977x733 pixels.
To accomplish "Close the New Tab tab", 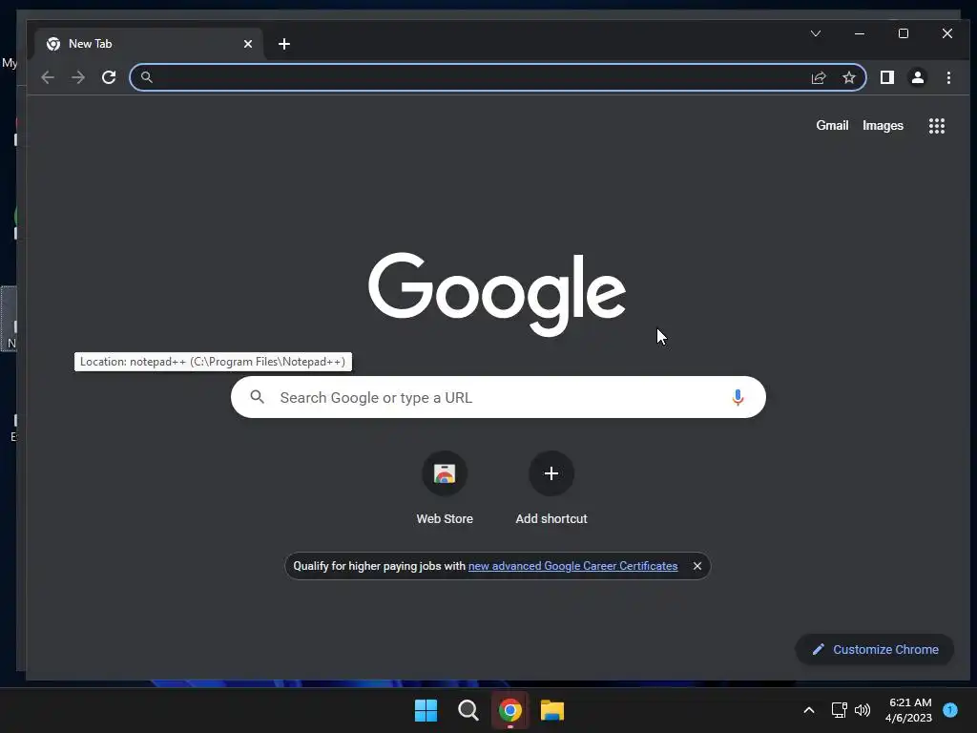I will (248, 44).
